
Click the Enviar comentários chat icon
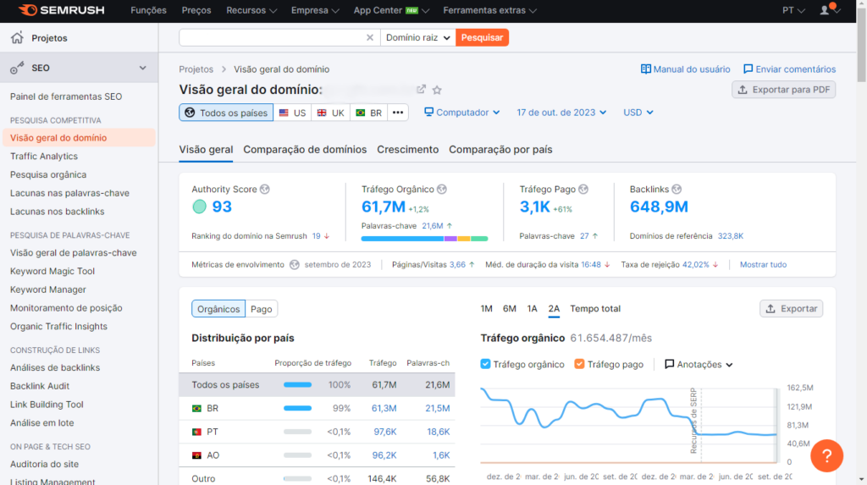pos(748,69)
